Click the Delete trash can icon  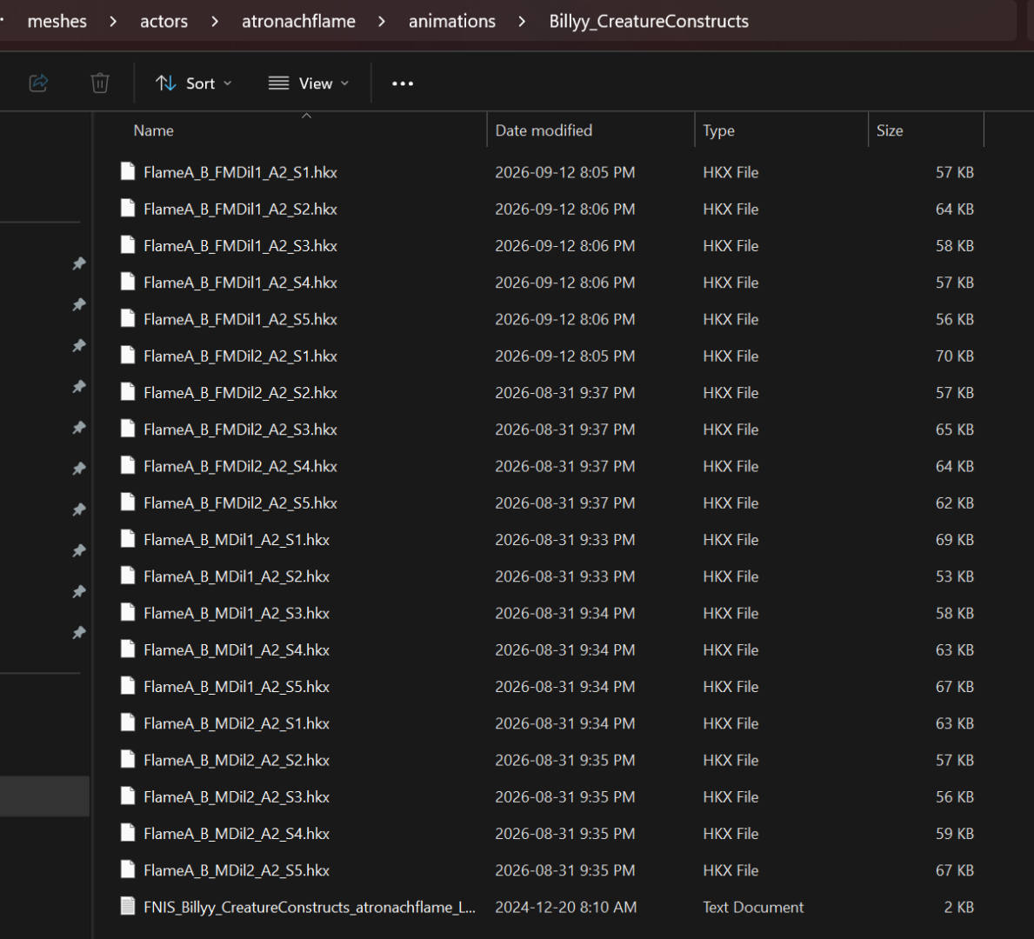pos(100,83)
